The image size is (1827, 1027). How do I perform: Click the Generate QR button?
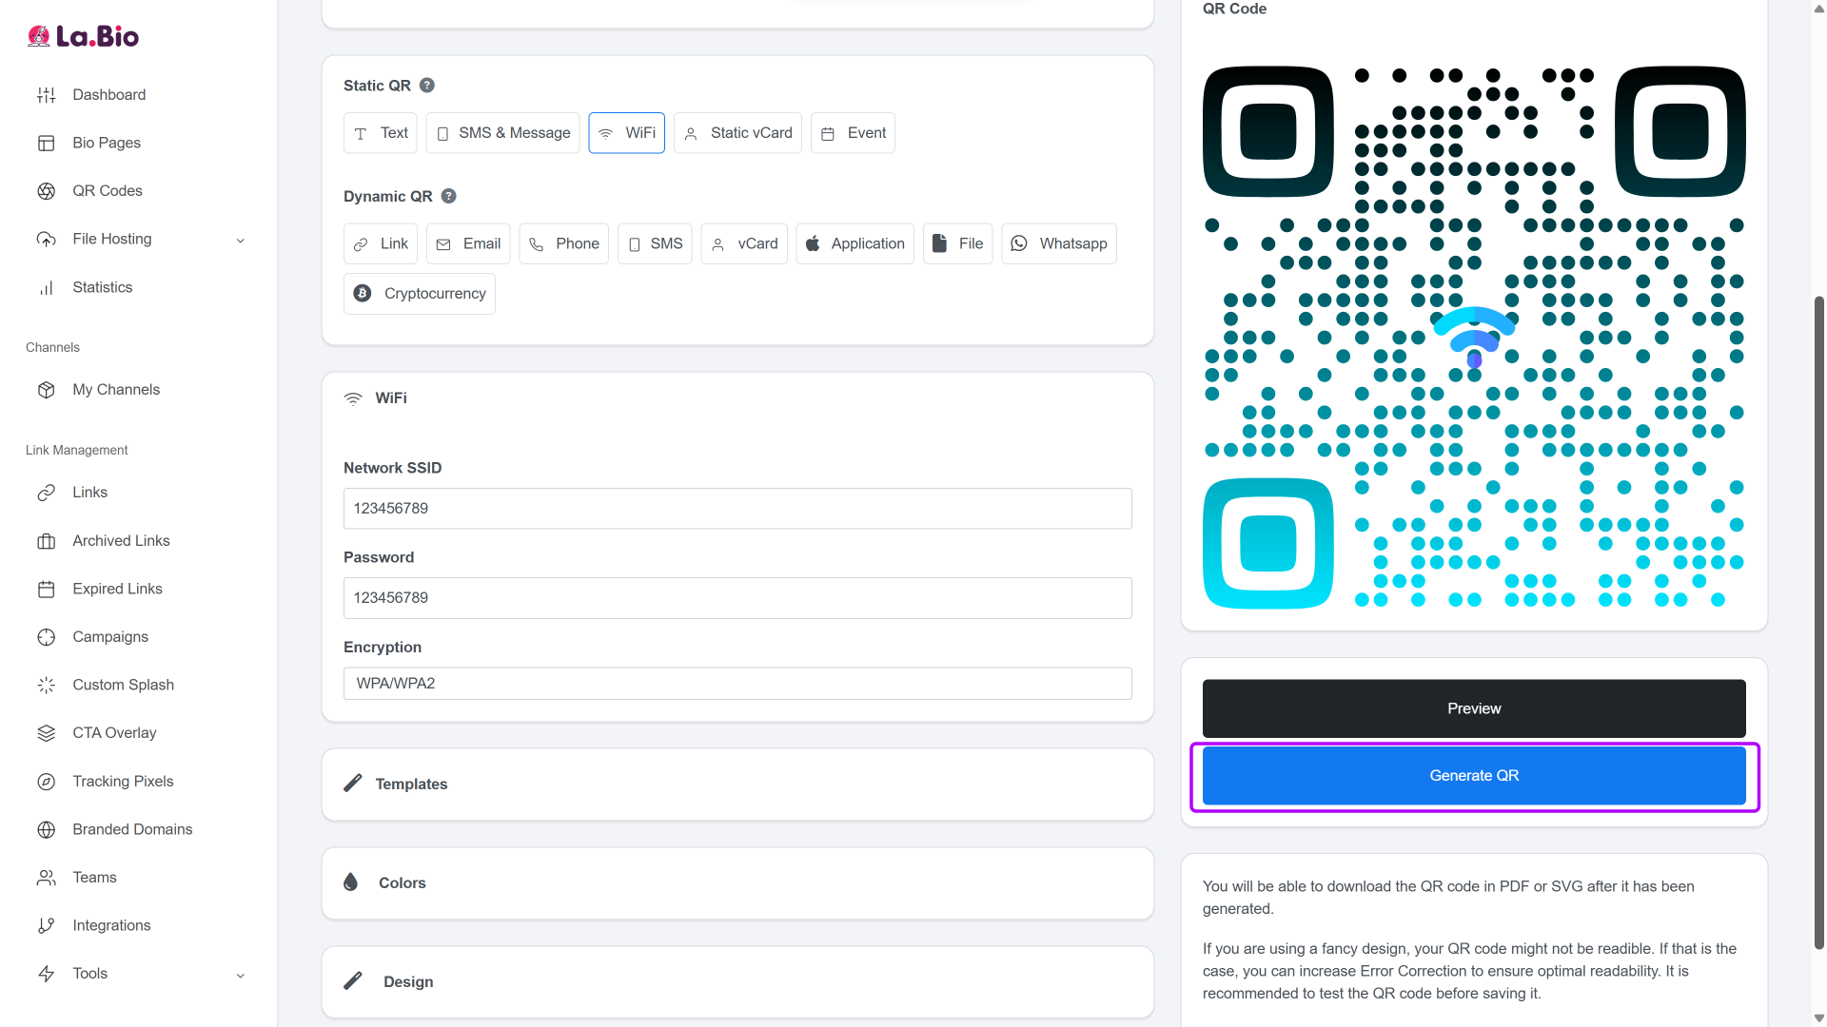tap(1473, 776)
